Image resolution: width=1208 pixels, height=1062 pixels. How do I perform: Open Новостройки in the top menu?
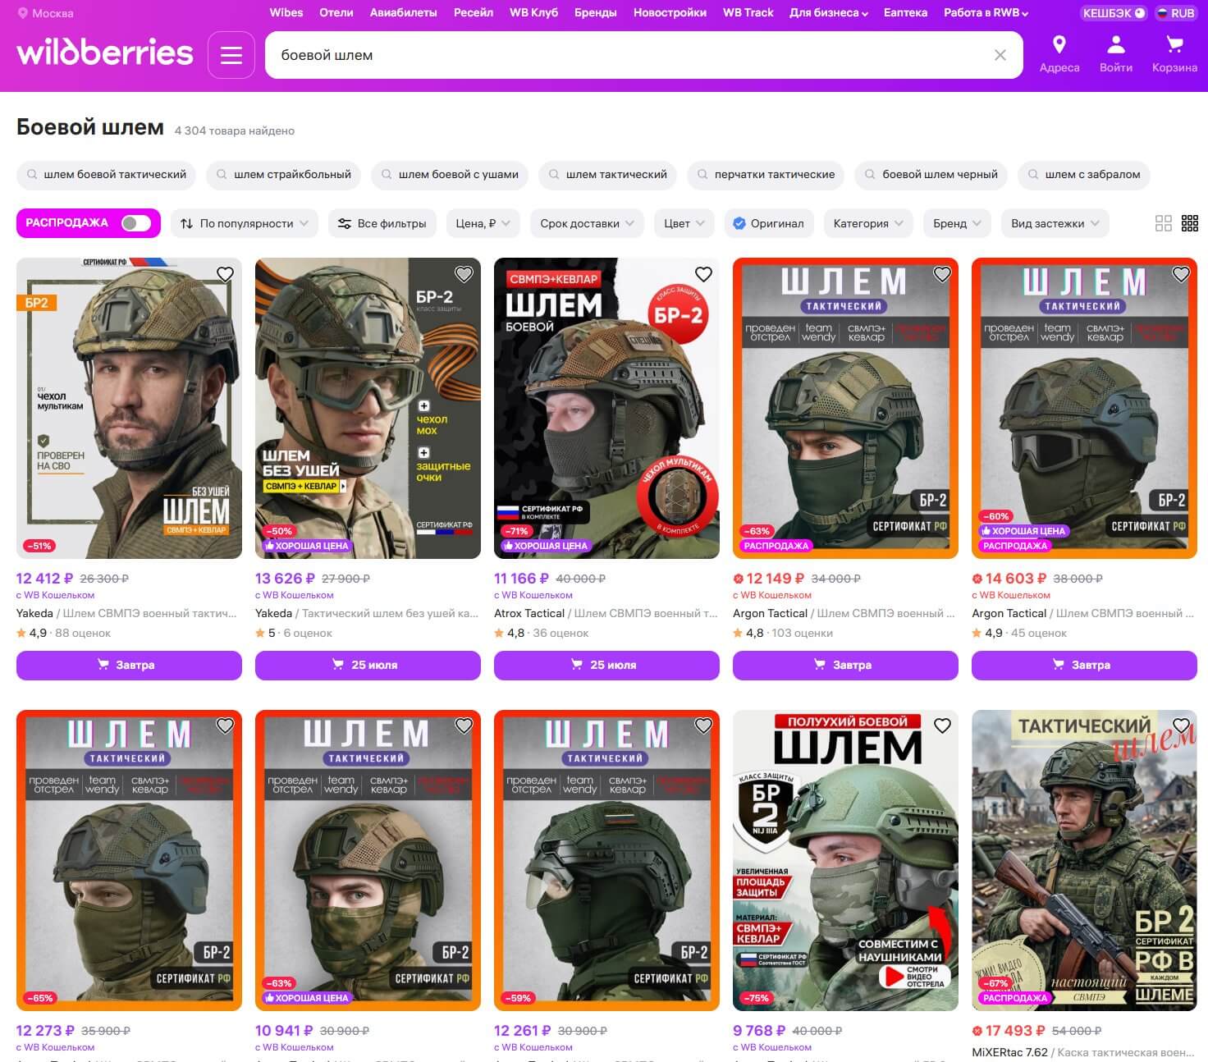(670, 12)
